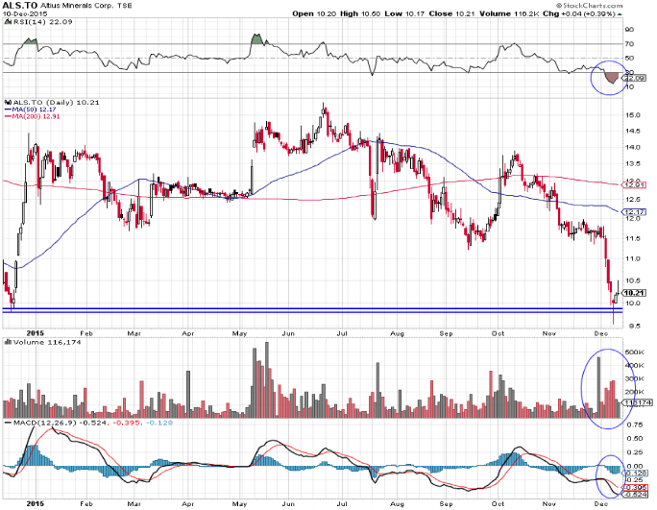Click the blue horizontal support line
This screenshot has width=657, height=510.
[x=288, y=309]
